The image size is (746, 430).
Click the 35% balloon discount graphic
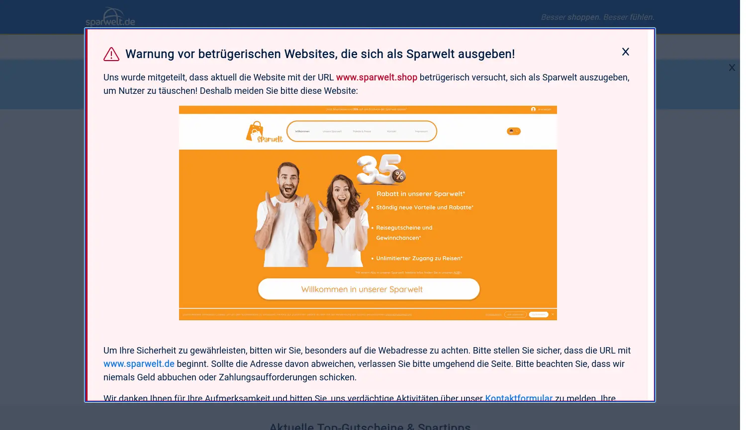coord(382,169)
